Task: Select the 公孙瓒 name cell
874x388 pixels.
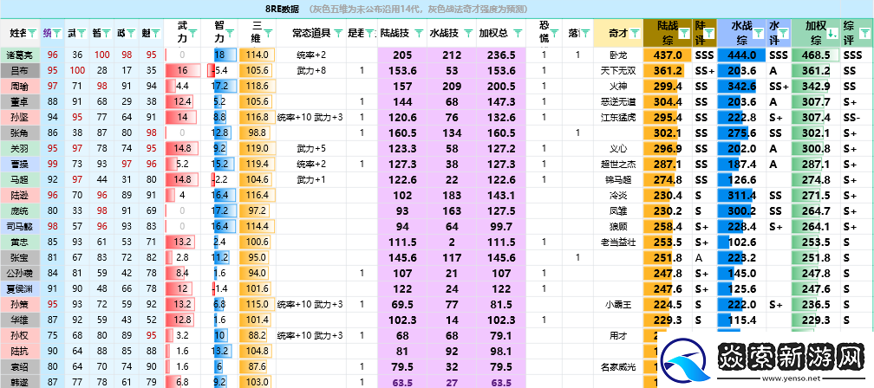Action: (x=20, y=274)
